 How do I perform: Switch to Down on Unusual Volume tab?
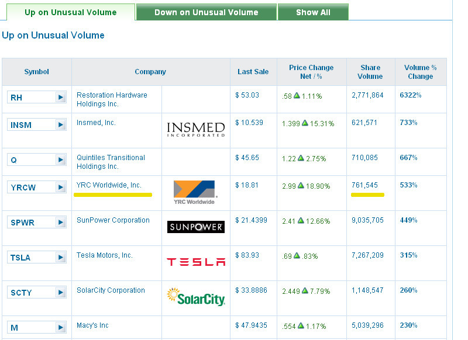coord(206,12)
